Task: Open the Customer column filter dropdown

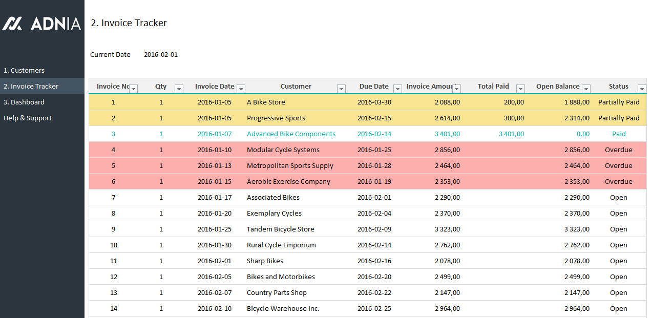Action: (341, 88)
